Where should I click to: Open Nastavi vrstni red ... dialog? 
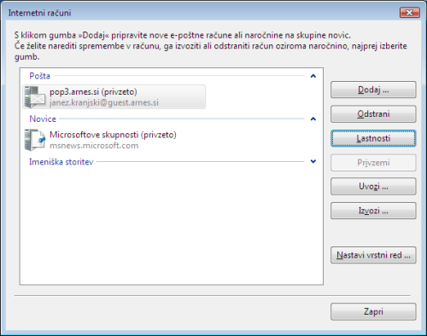pyautogui.click(x=373, y=255)
